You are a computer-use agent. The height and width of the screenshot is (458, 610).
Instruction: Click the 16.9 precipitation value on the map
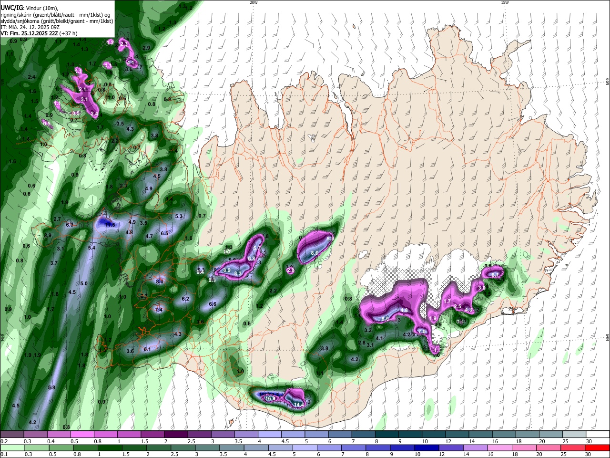(x=271, y=398)
